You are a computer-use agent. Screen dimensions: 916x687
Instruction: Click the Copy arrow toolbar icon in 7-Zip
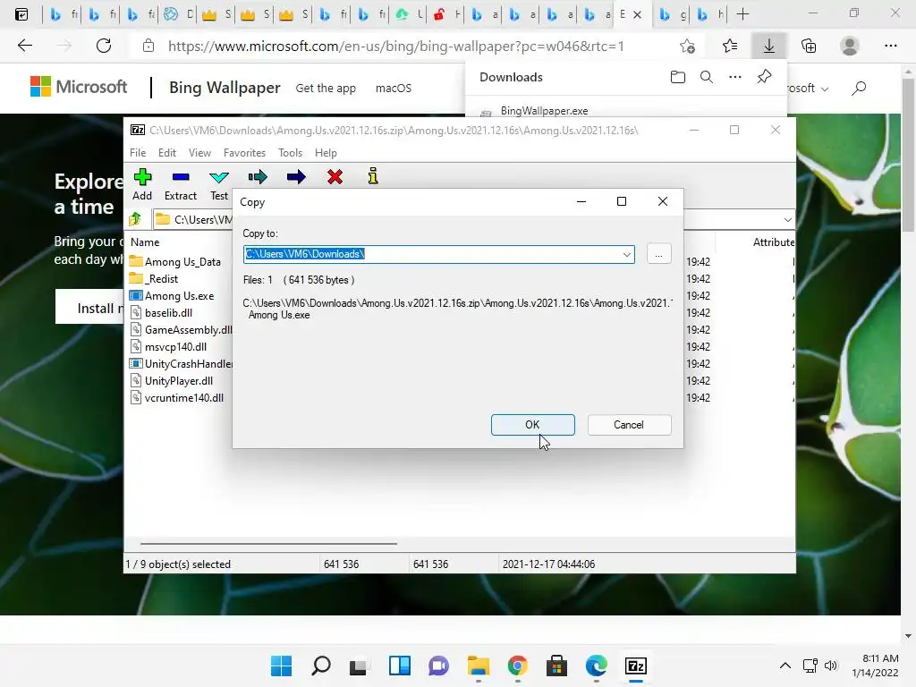(x=258, y=176)
